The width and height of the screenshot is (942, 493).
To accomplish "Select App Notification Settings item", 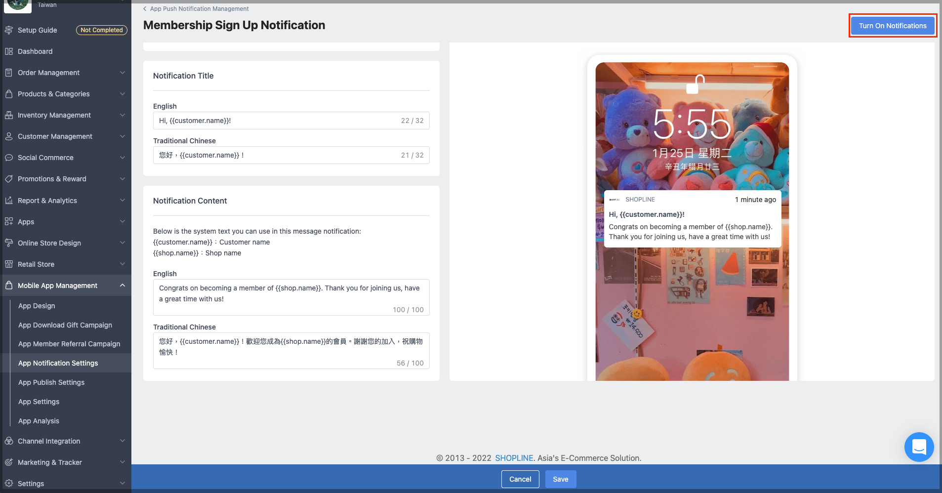I will [x=58, y=363].
